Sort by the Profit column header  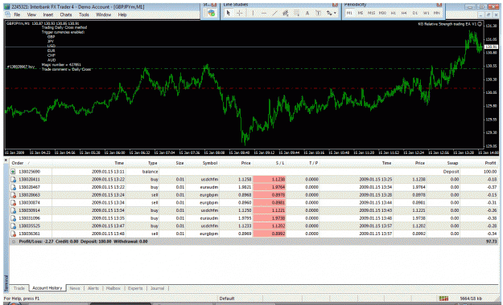(490, 163)
